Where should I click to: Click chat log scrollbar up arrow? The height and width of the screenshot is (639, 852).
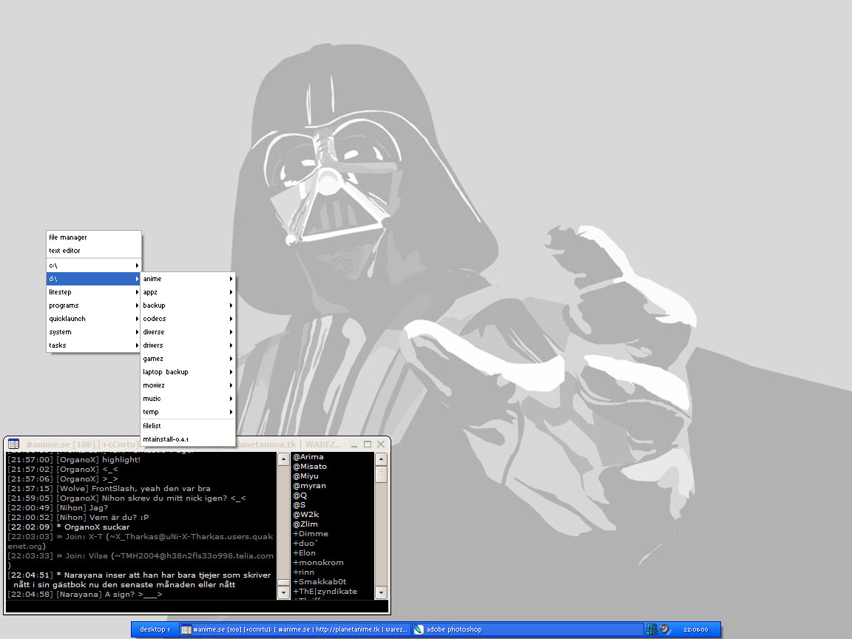[x=283, y=459]
